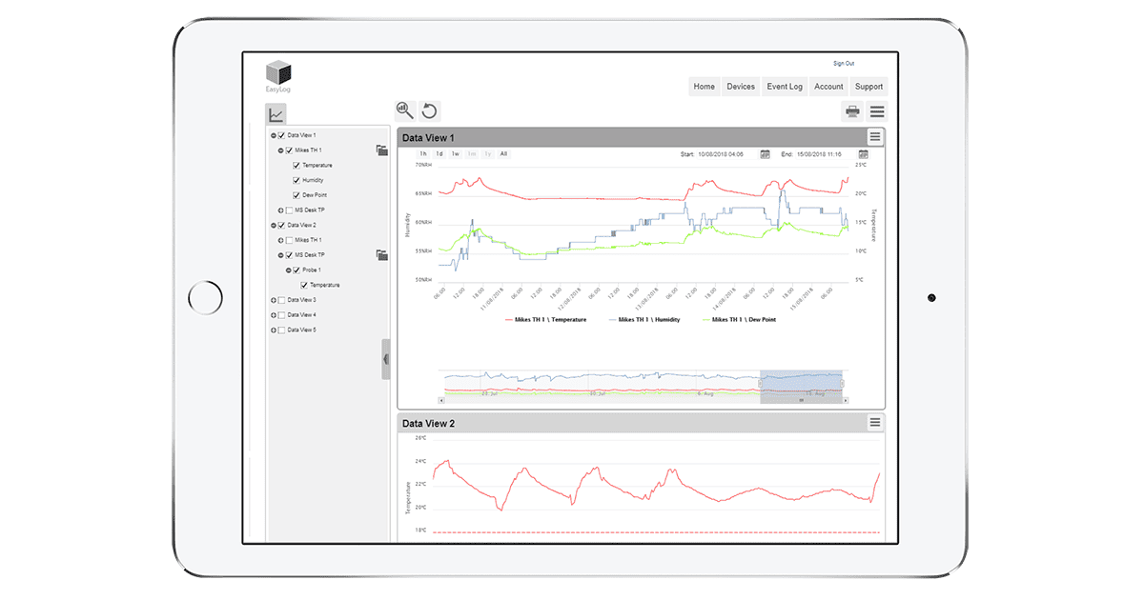Select the 1w time range button

[455, 153]
